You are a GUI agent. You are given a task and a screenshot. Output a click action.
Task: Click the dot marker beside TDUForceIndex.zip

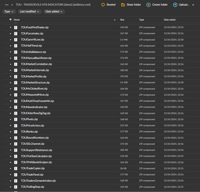coord(10,33)
